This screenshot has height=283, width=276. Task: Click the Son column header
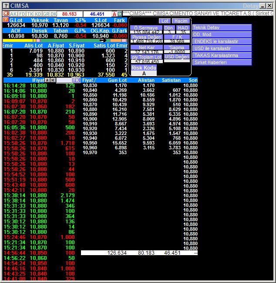click(x=193, y=80)
